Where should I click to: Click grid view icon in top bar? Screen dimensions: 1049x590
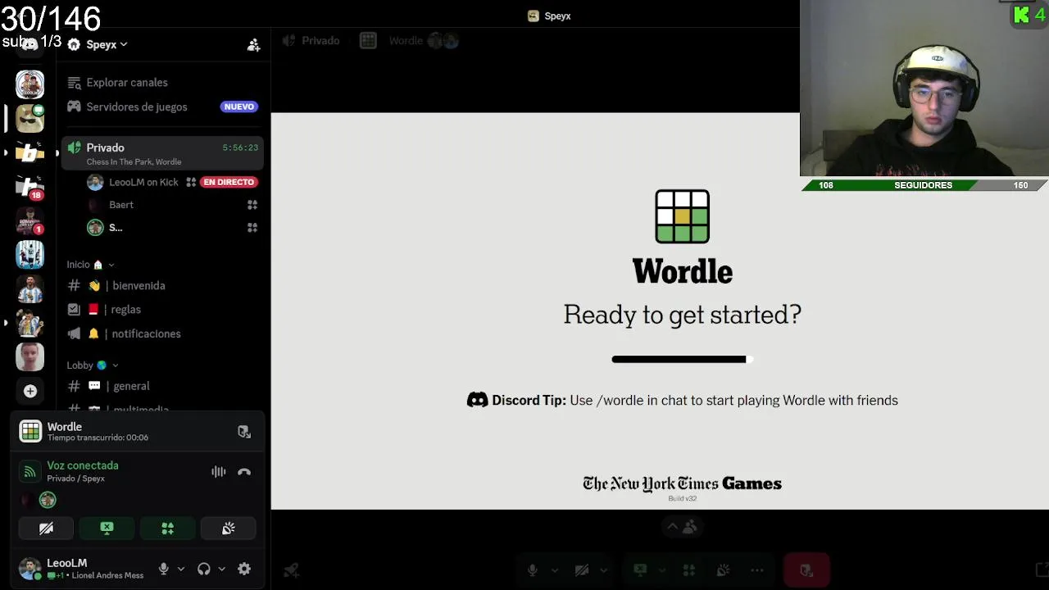pos(368,41)
